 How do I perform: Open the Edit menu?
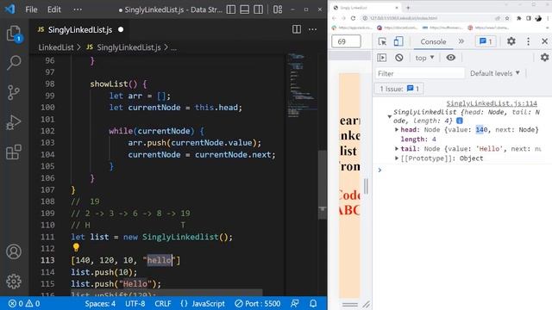point(53,9)
